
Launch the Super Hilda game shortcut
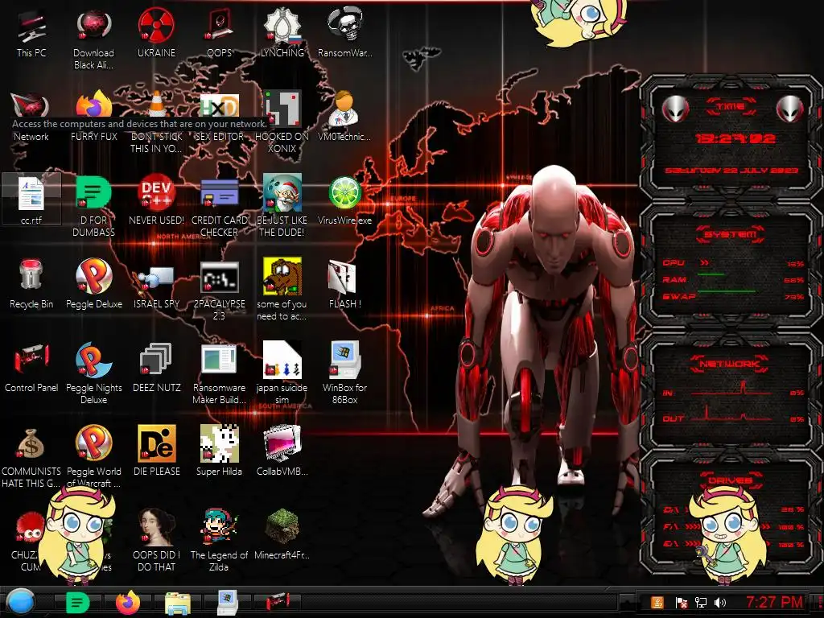point(219,452)
